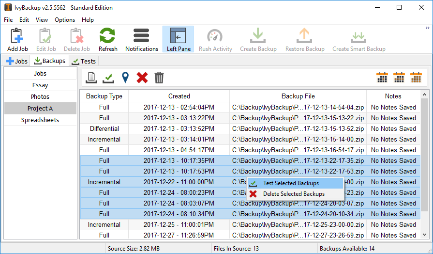The height and width of the screenshot is (254, 433).
Task: Select the Essay job
Action: coord(40,85)
